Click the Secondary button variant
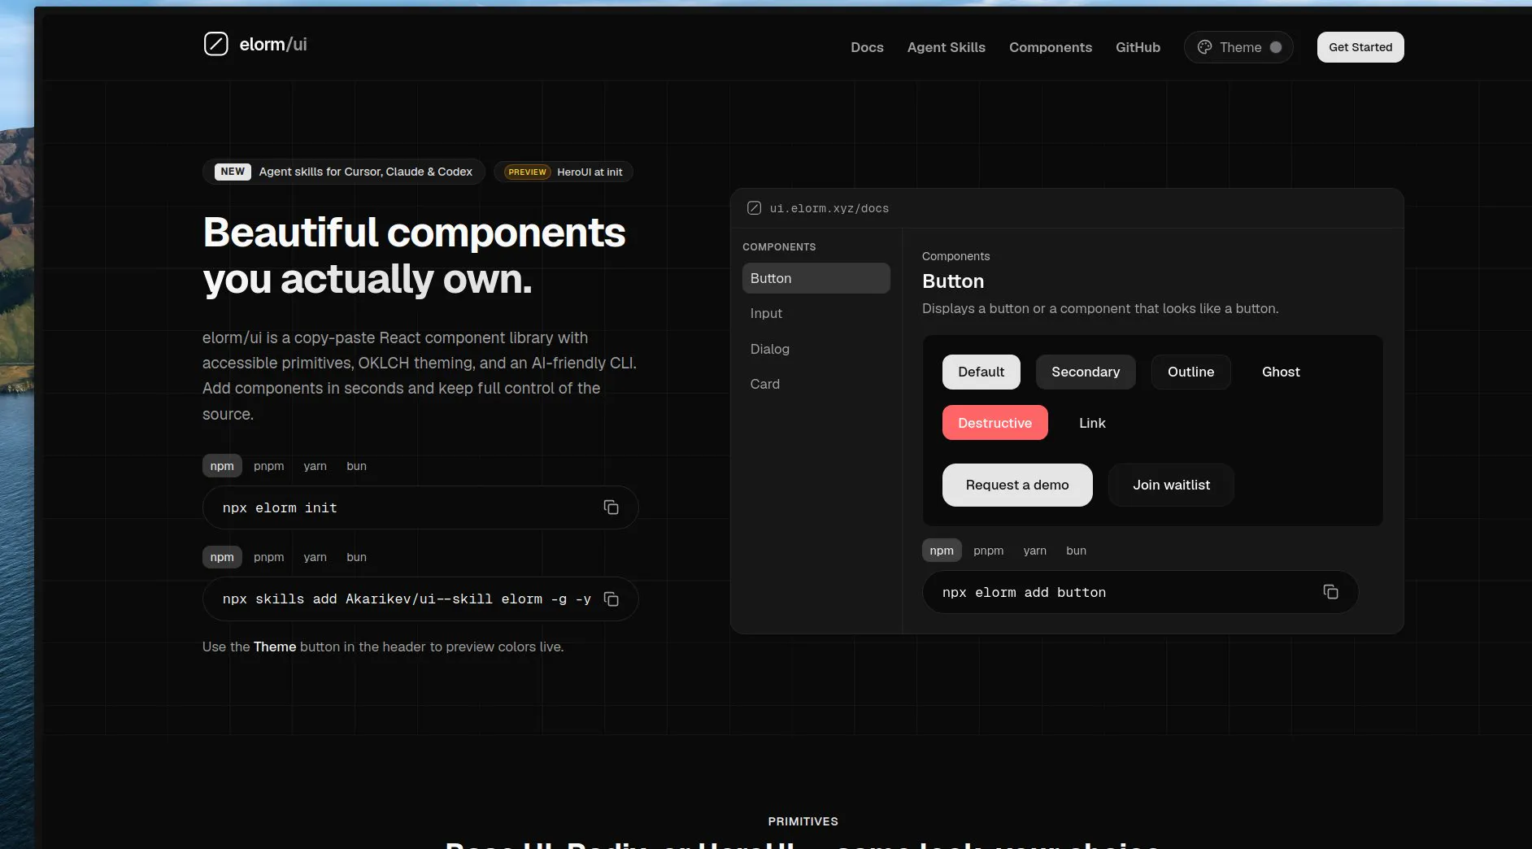The height and width of the screenshot is (849, 1532). (1086, 372)
